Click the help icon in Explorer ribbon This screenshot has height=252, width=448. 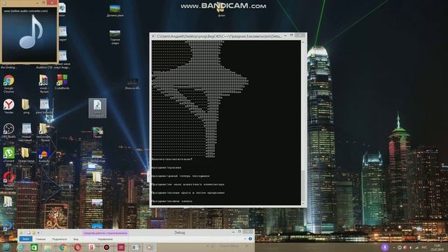251,239
